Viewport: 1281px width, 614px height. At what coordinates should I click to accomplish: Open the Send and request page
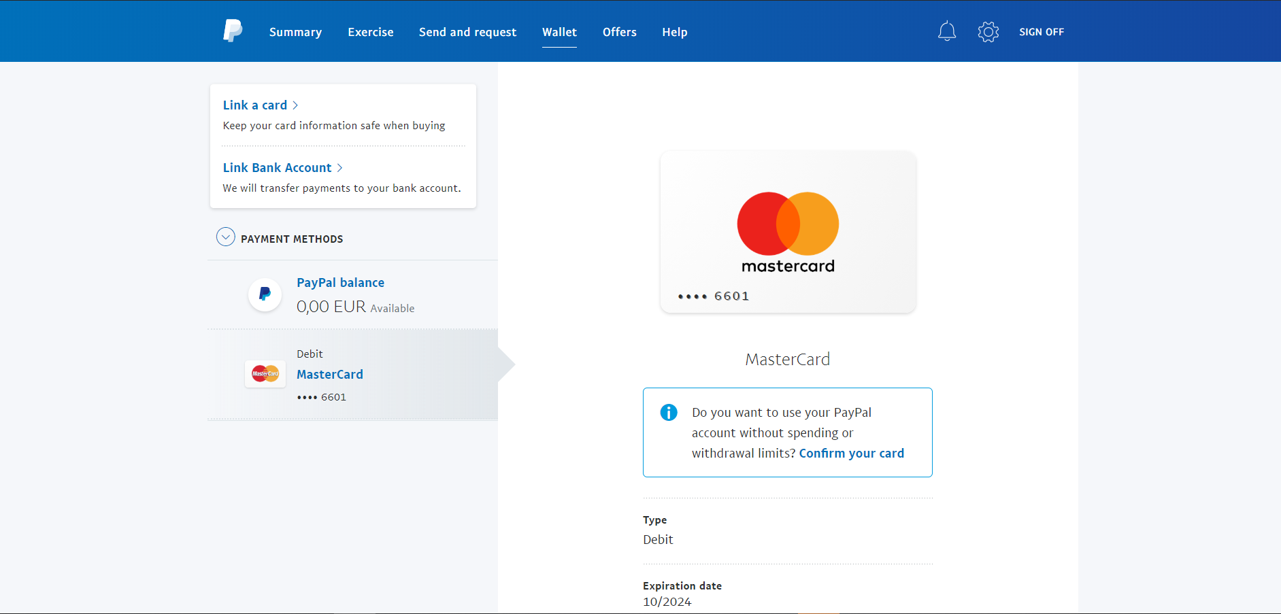point(467,32)
